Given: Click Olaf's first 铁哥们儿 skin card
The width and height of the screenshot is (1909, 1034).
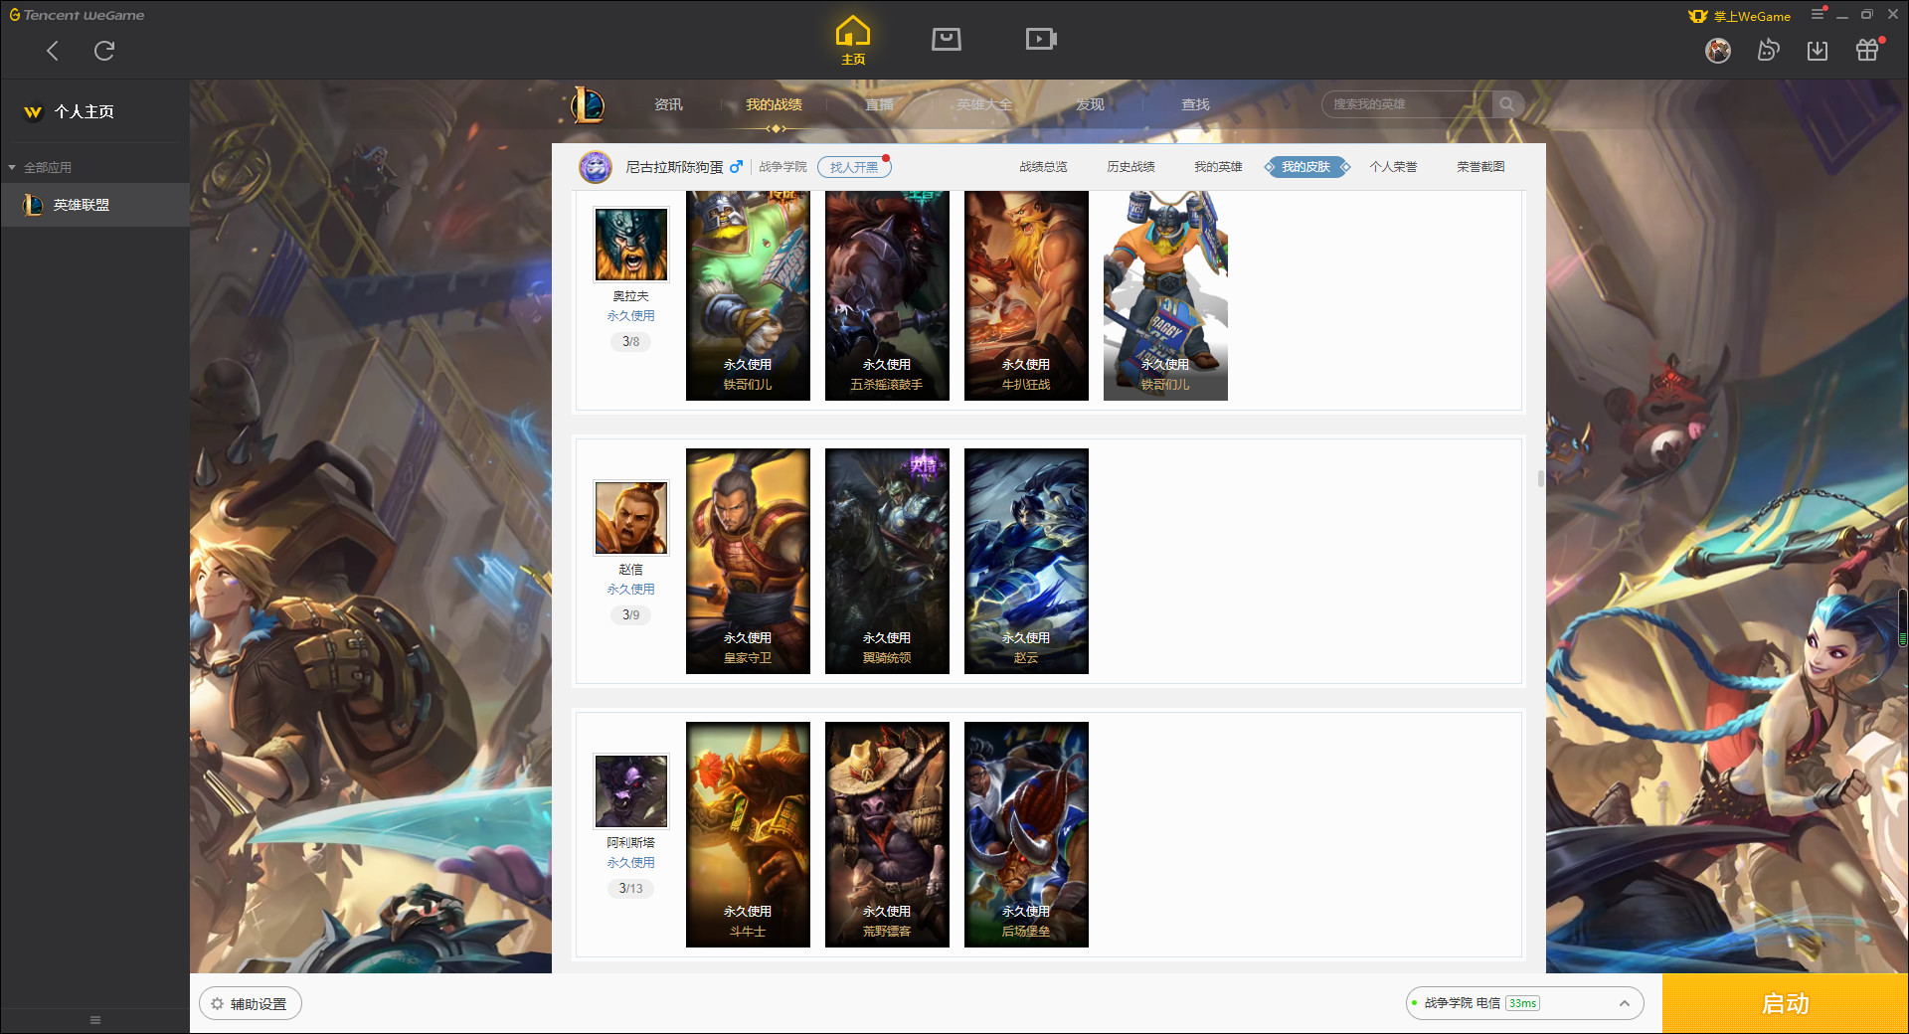Looking at the screenshot, I should (748, 296).
